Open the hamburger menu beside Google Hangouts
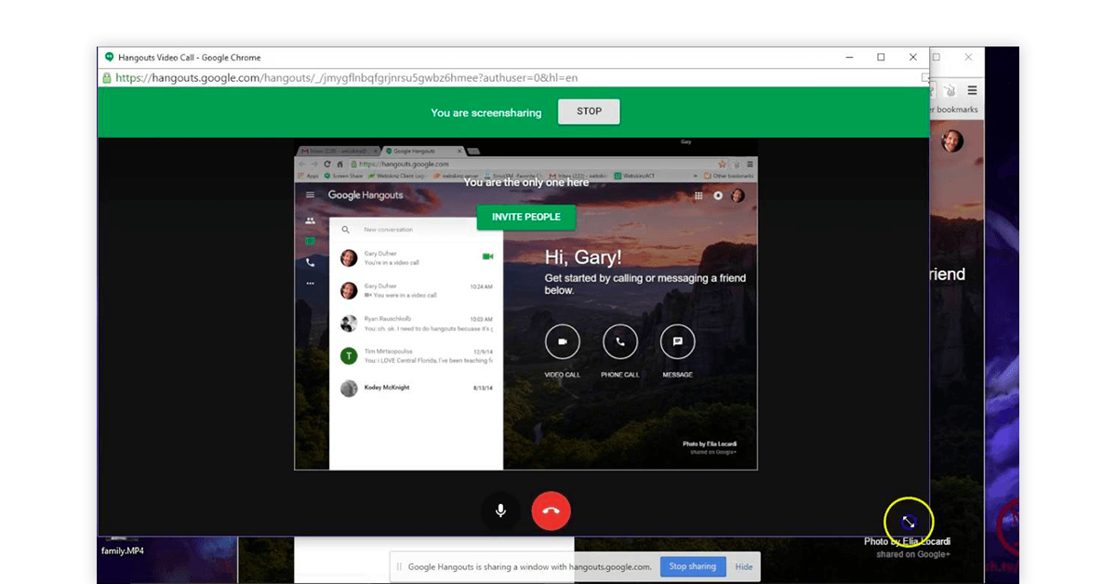 tap(311, 195)
